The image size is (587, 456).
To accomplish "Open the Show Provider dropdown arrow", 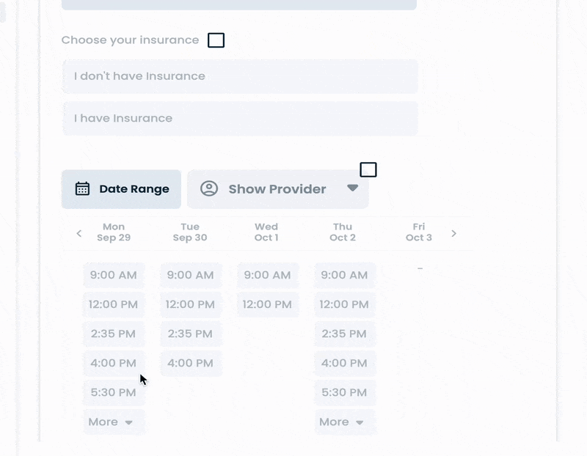I will (352, 188).
